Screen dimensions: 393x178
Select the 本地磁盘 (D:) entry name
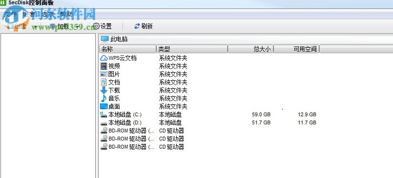(125, 122)
